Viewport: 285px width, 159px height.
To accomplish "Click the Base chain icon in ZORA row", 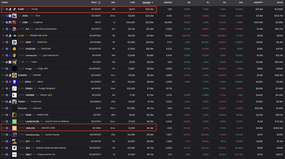I will click(7, 16).
